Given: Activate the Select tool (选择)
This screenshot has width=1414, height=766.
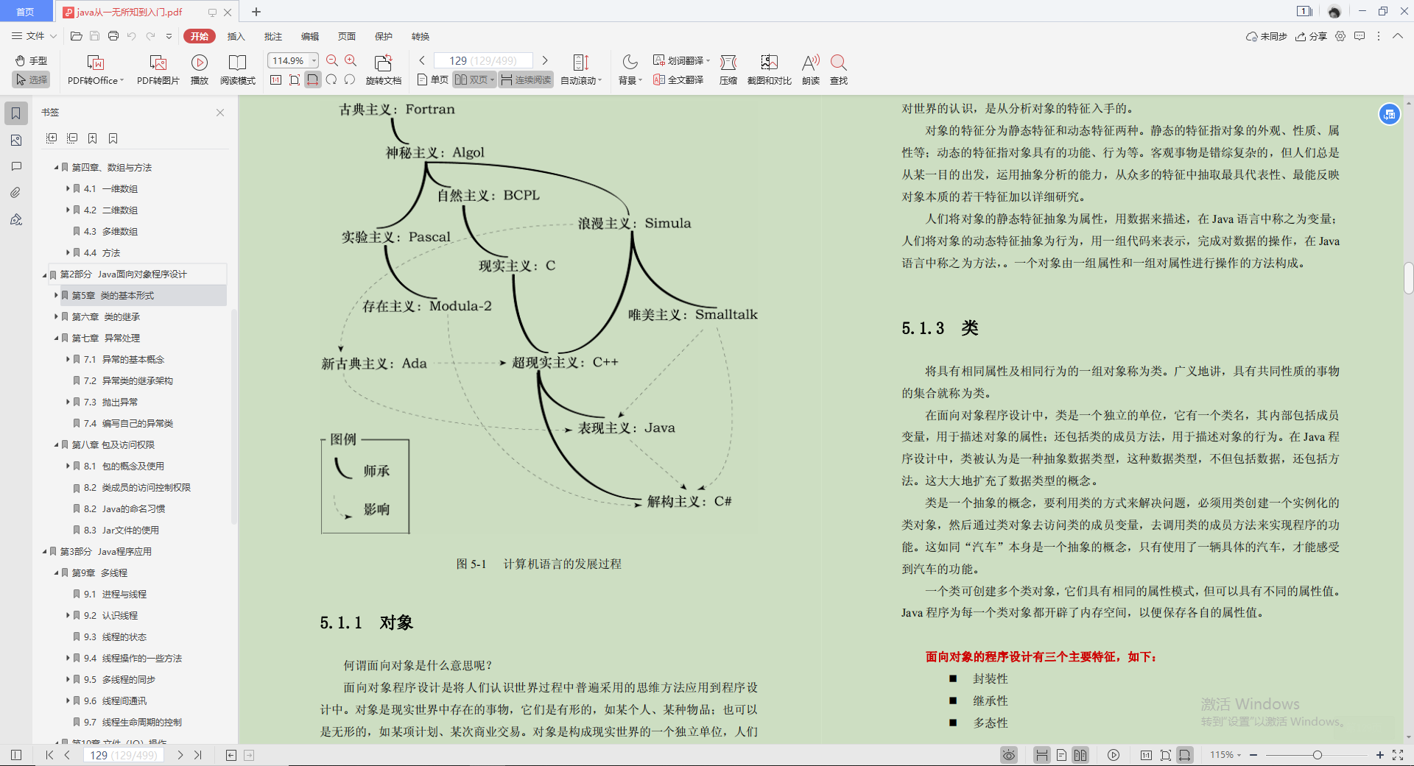Looking at the screenshot, I should [x=31, y=79].
